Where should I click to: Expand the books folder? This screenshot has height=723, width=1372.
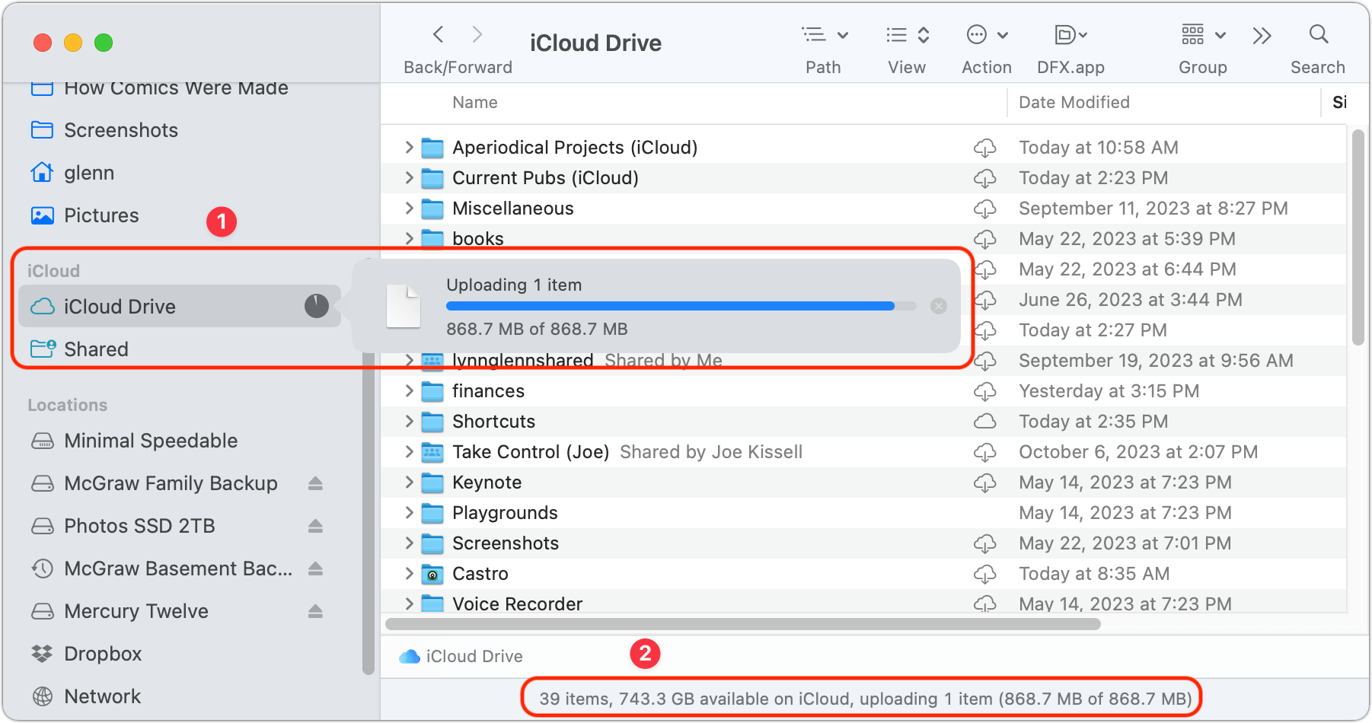pos(409,238)
